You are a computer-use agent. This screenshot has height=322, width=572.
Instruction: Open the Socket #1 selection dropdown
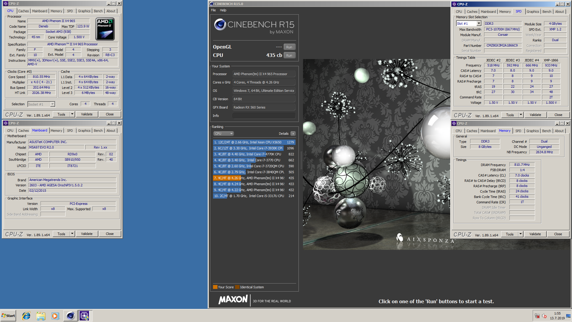[x=52, y=104]
